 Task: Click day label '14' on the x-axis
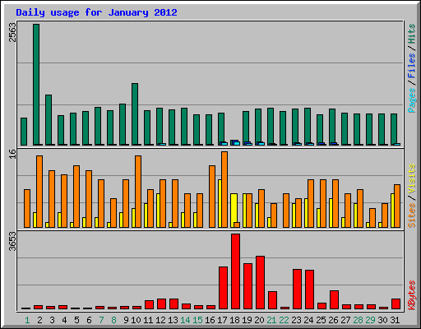click(x=185, y=320)
